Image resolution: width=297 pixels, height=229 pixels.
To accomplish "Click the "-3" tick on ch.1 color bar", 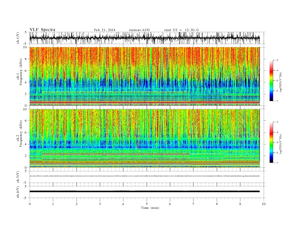I will click(276, 60).
